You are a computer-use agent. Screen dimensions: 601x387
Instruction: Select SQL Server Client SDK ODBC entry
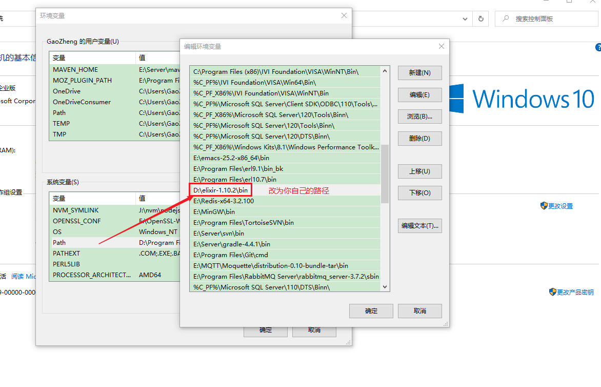point(285,104)
